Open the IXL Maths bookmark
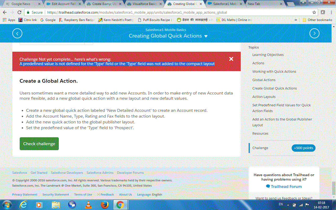336x210 pixels. point(234,20)
